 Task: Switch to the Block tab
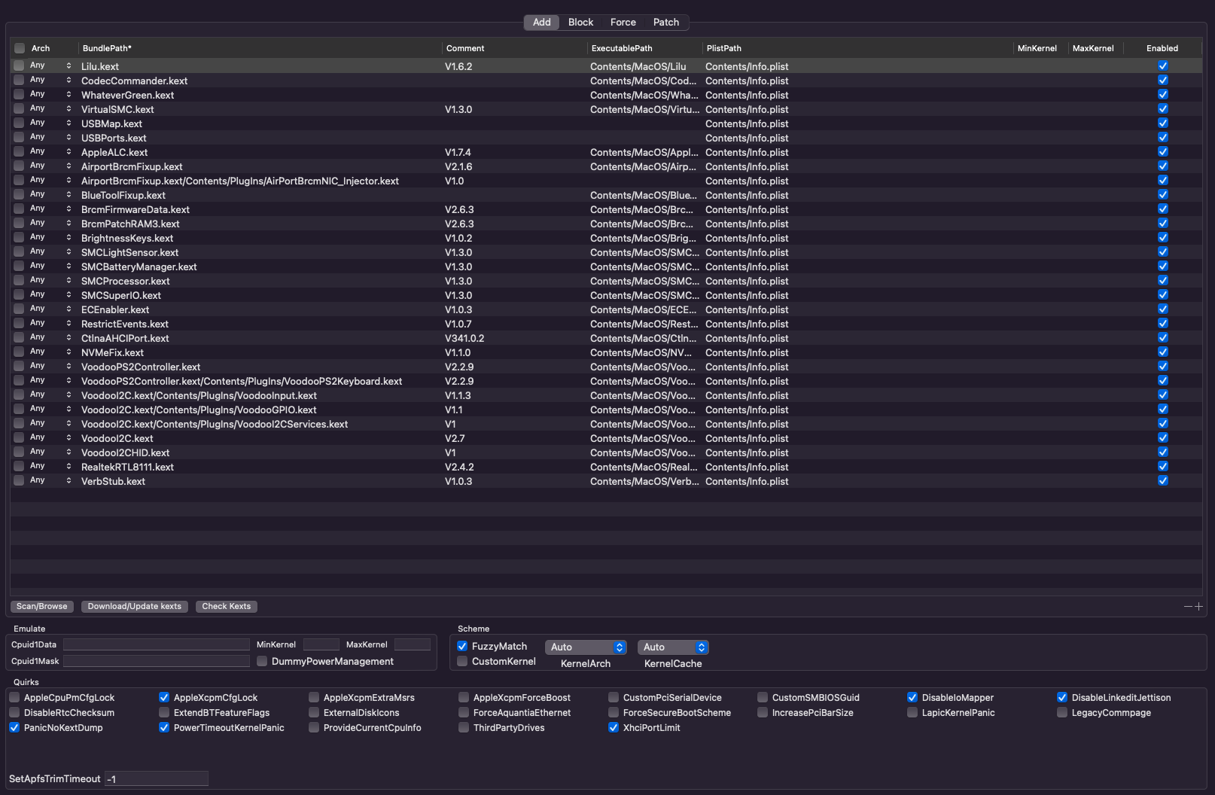pos(580,23)
